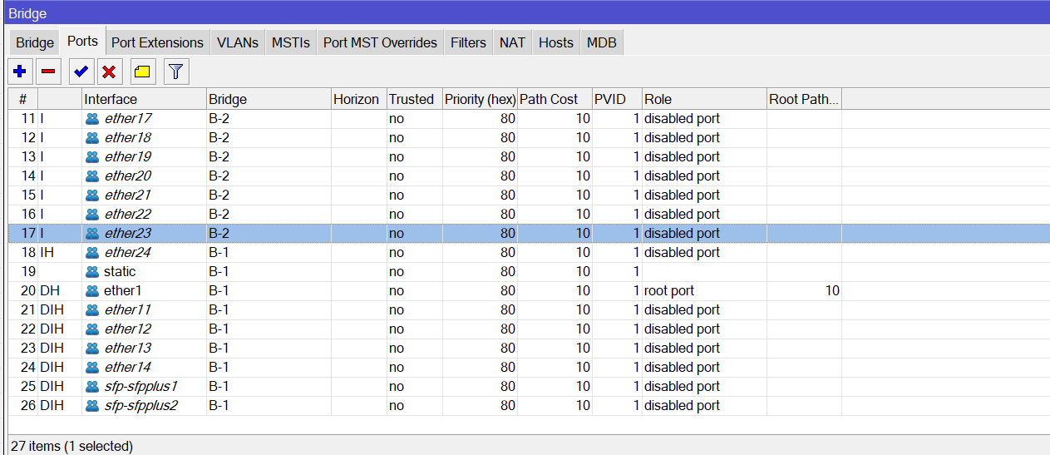1050x455 pixels.
Task: Click the interface icon beside sfp-sfpplus2
Action: [x=92, y=406]
